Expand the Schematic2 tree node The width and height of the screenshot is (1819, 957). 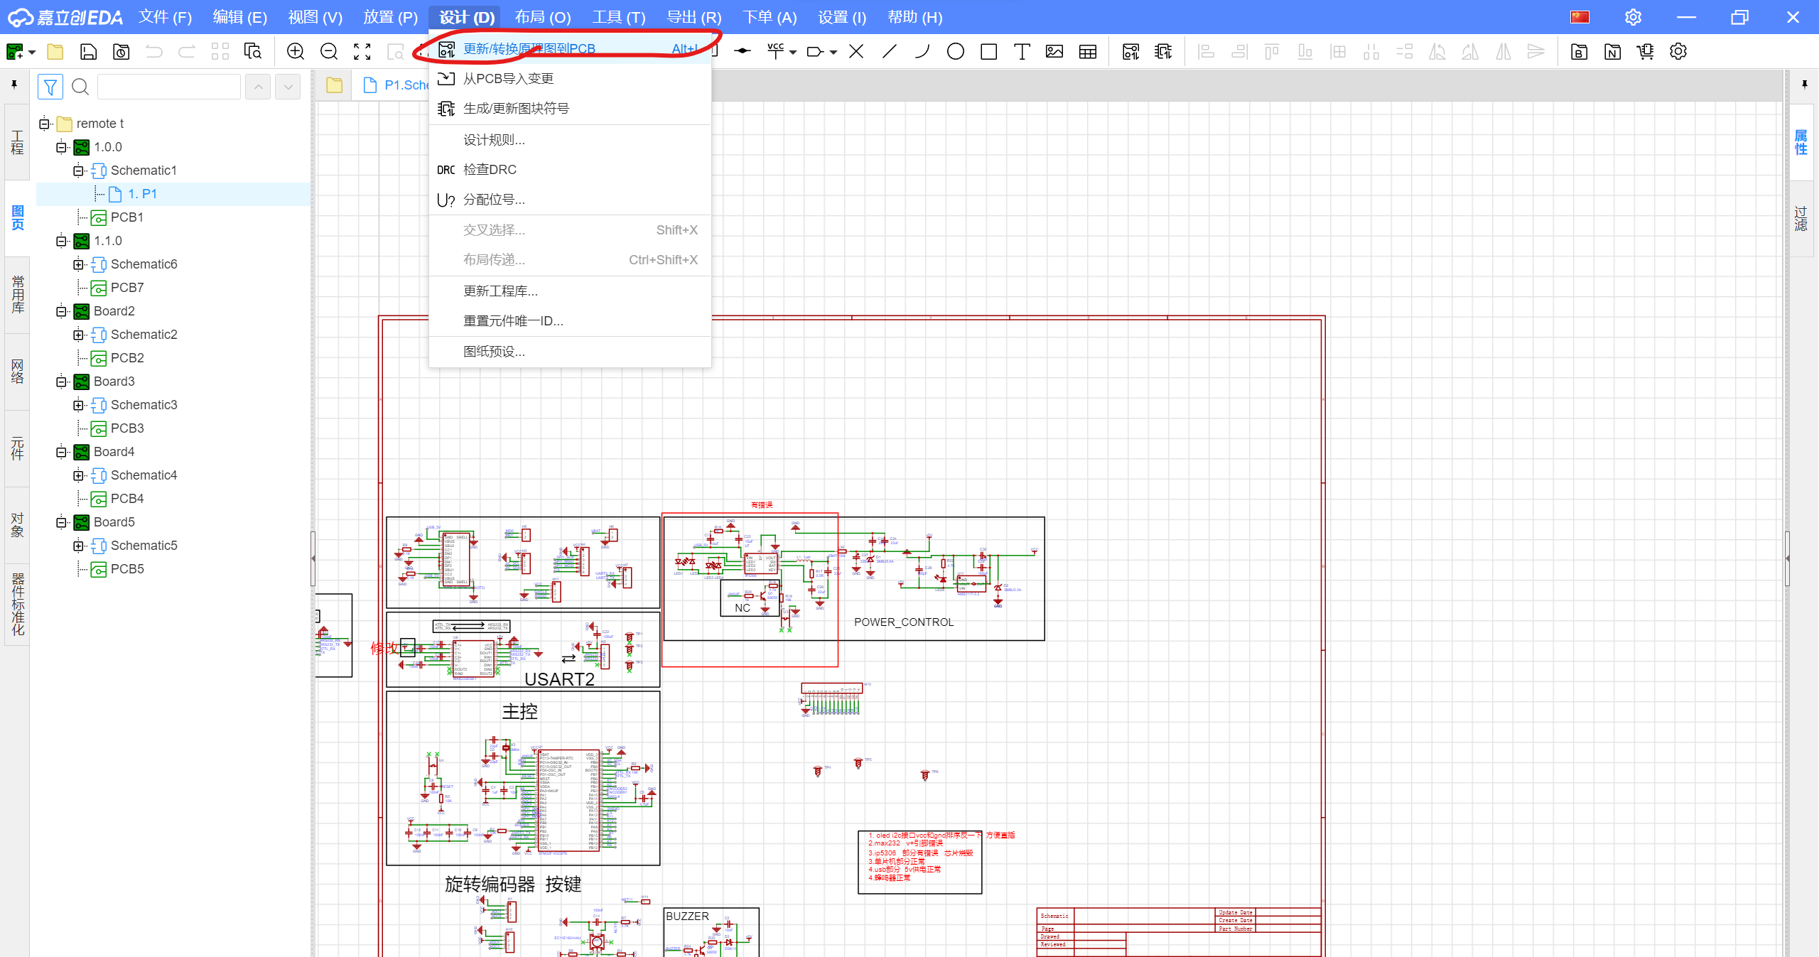click(79, 335)
